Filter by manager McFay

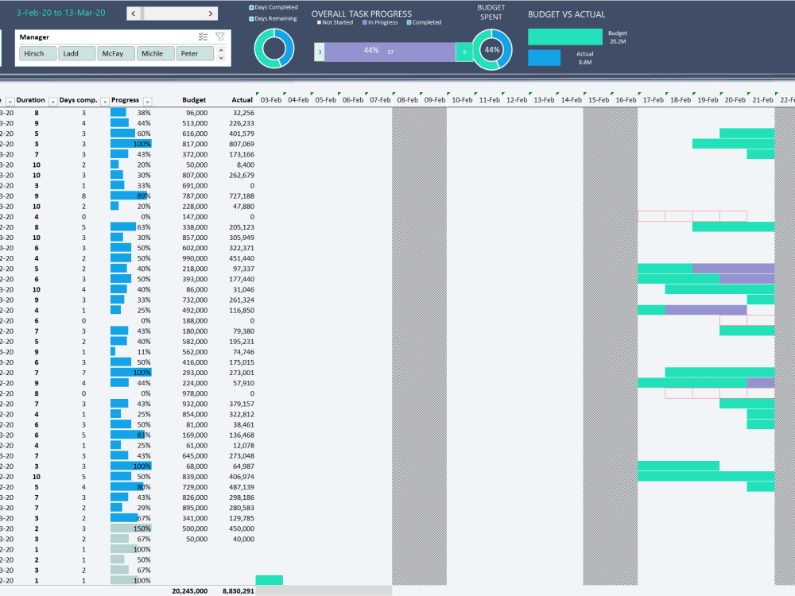[117, 54]
